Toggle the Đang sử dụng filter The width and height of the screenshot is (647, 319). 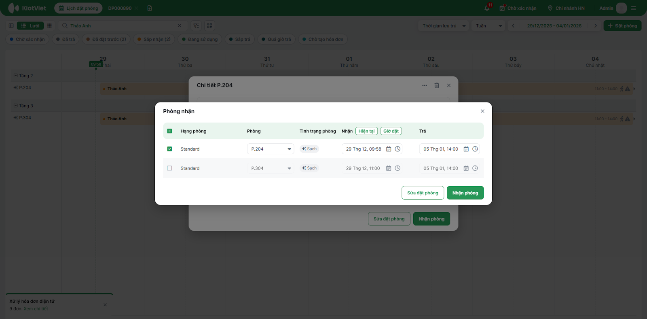200,39
